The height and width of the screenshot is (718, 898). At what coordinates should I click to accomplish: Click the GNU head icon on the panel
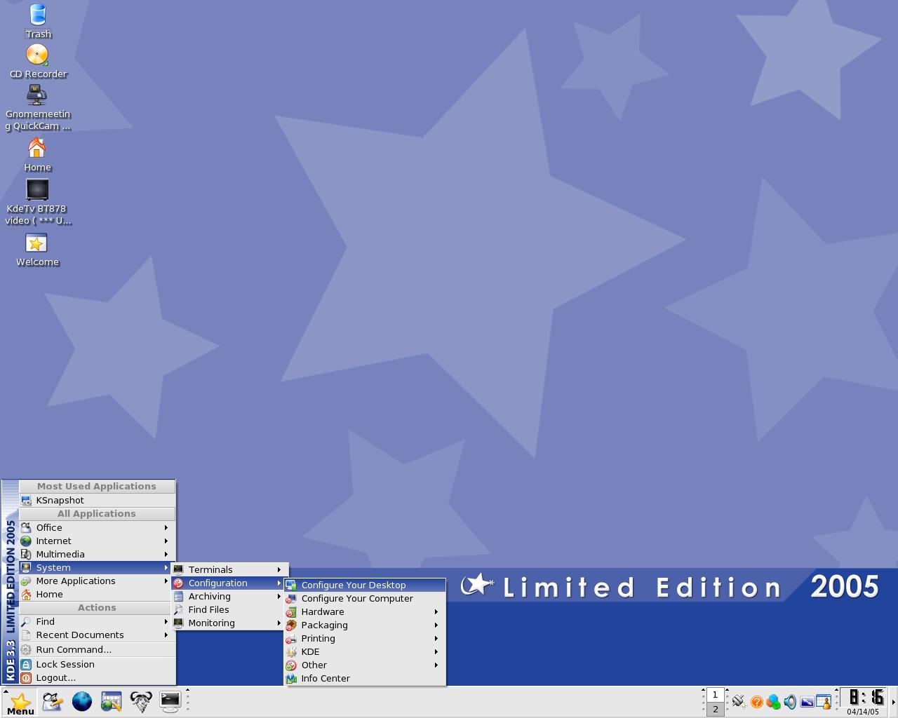(141, 701)
